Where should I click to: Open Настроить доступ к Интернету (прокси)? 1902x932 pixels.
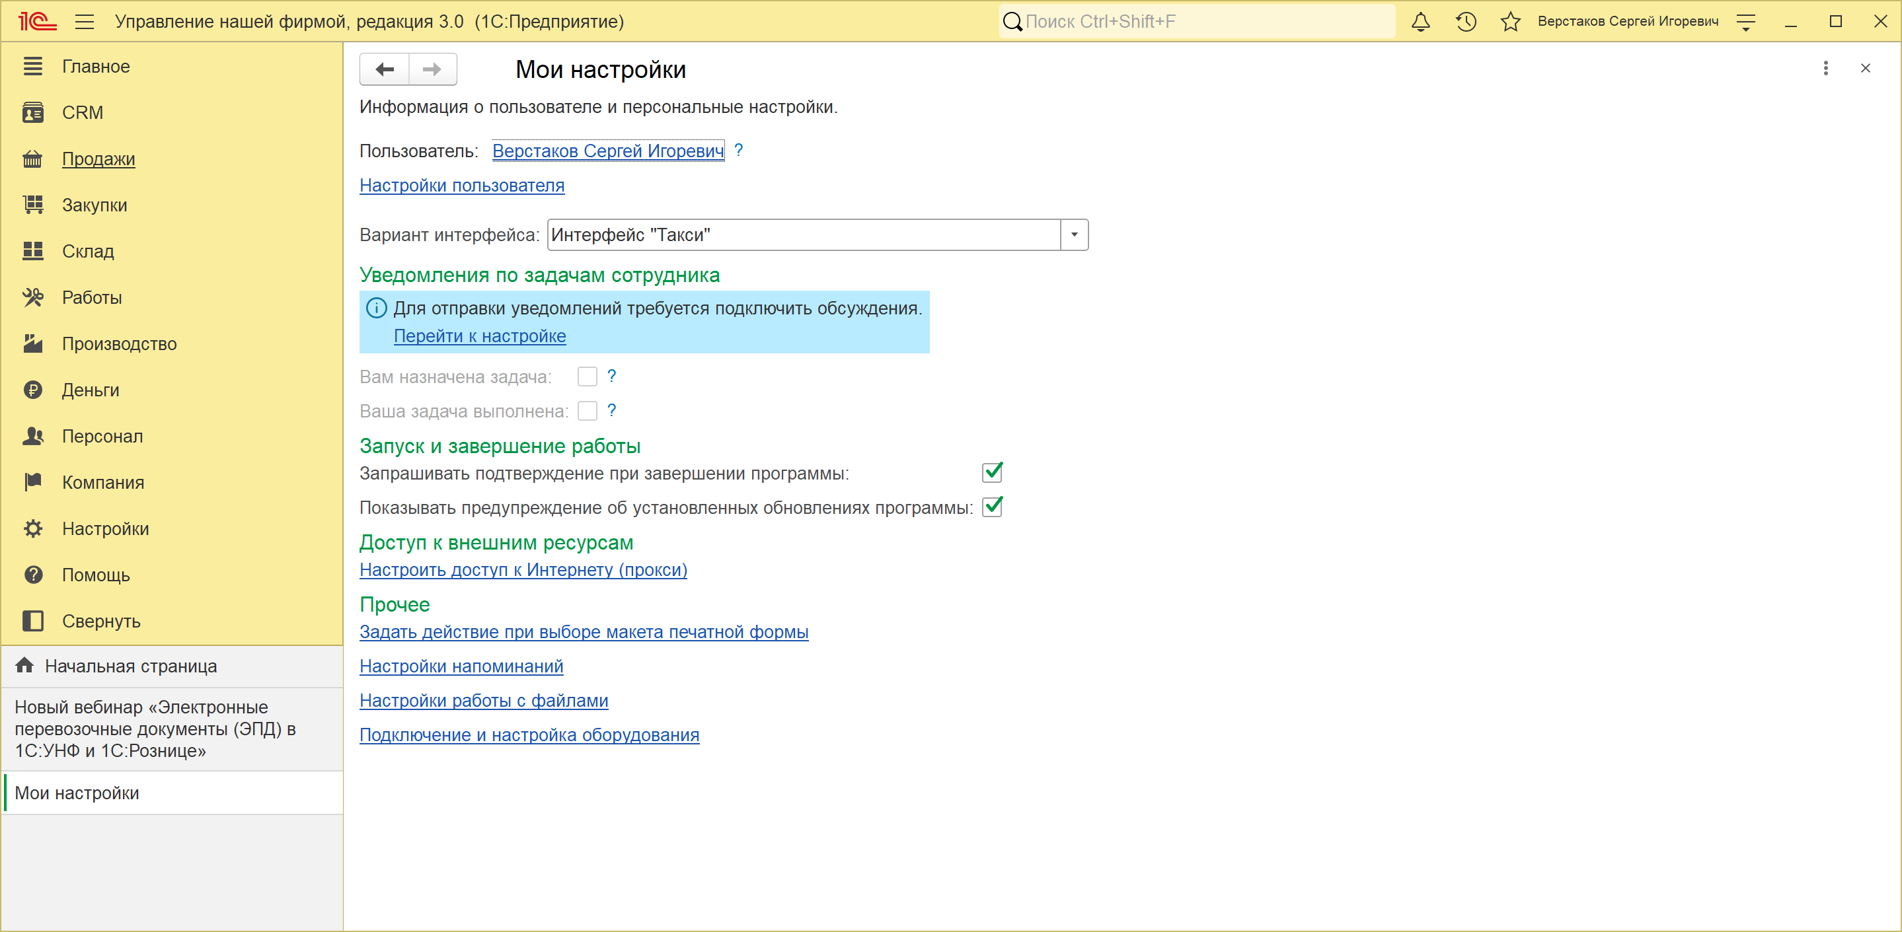pyautogui.click(x=523, y=569)
